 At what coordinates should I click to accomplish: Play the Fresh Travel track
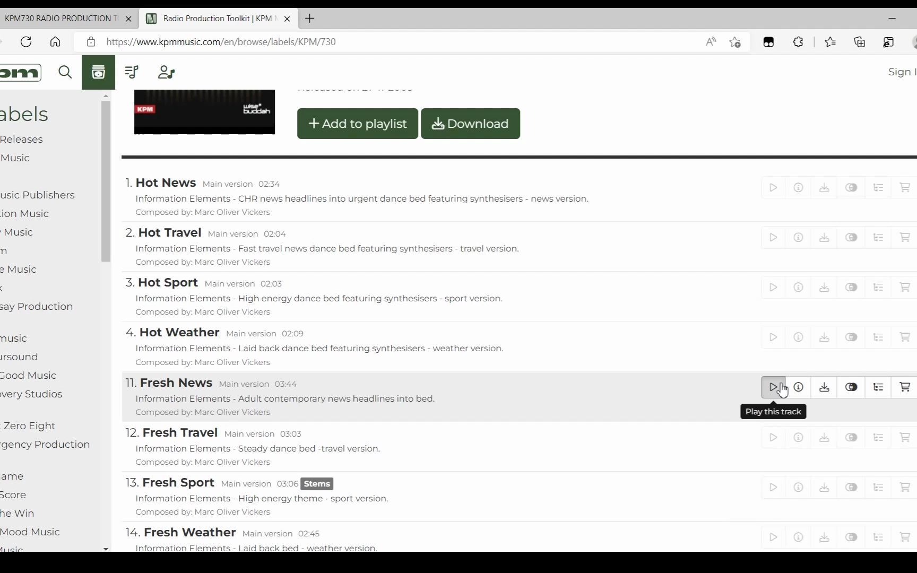coord(773,437)
